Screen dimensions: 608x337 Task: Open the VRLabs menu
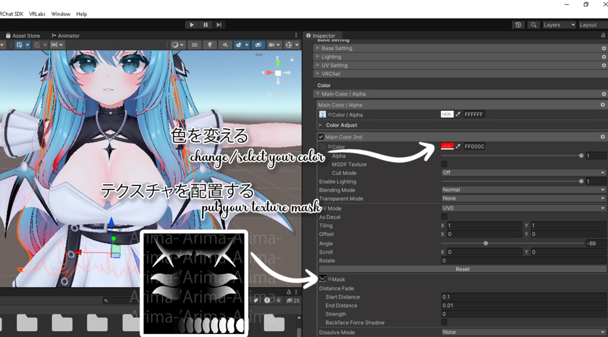tap(37, 14)
